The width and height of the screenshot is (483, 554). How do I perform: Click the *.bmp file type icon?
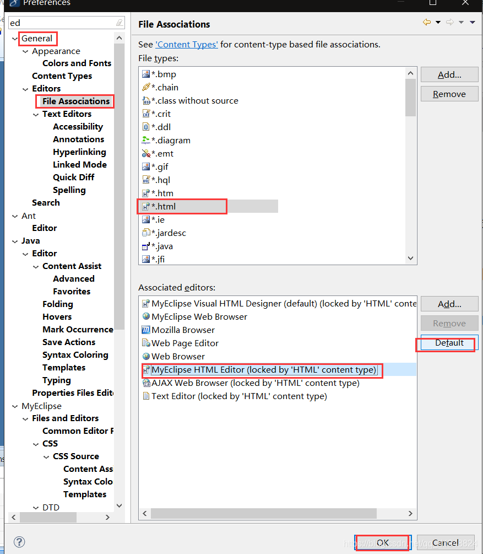pos(146,74)
